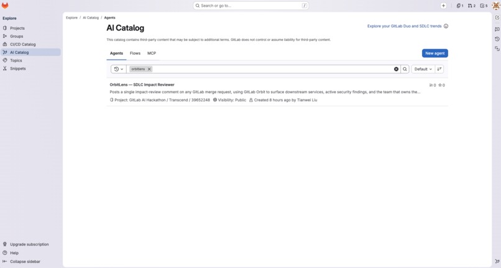Open merge requests counter showing 2
This screenshot has height=268, width=501.
[472, 6]
